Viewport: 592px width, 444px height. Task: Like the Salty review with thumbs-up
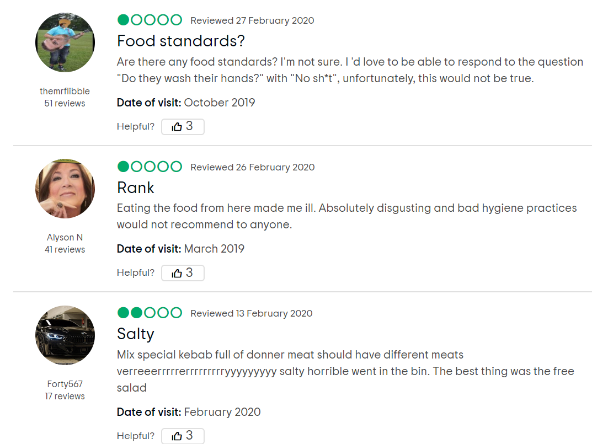[183, 436]
